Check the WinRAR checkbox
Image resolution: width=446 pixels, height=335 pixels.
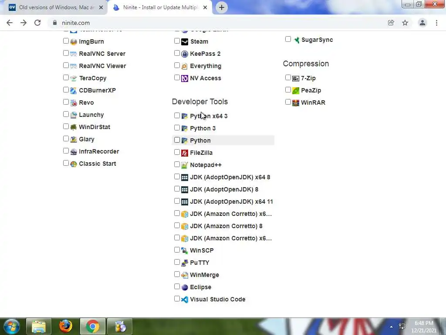(288, 102)
